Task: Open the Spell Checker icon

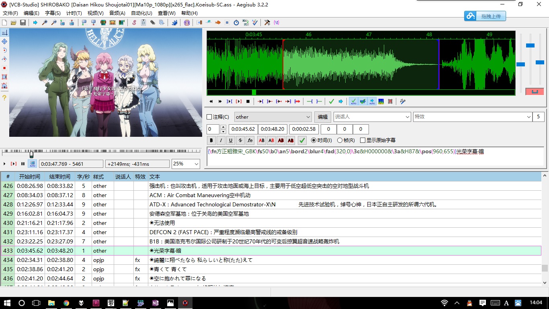Action: (255, 23)
